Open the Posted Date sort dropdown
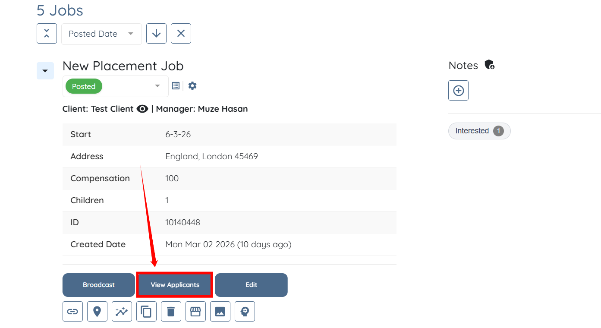This screenshot has height=328, width=601. point(101,34)
